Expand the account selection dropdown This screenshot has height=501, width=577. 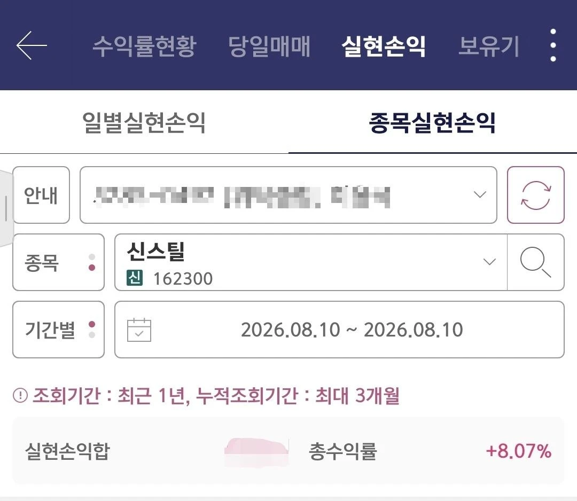pos(288,195)
